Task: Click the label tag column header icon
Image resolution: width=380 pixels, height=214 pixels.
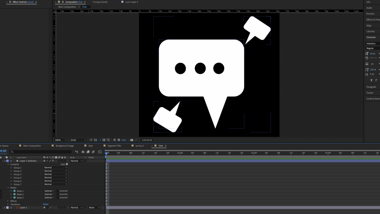Action: point(7,158)
